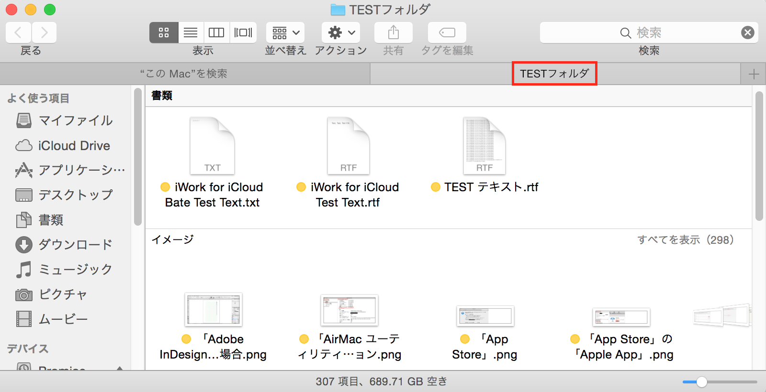Adjust the icon size slider

(x=701, y=381)
